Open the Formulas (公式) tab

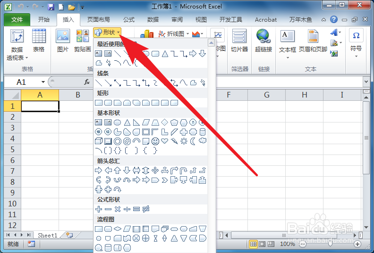point(129,19)
